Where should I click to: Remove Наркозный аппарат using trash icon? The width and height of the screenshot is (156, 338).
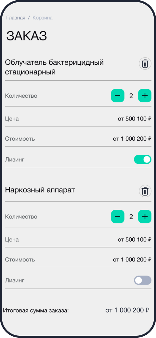point(145,191)
